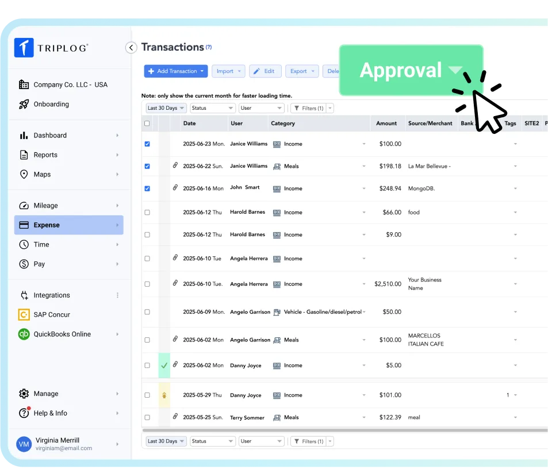
Task: Click the Manage settings gear icon
Action: coord(24,393)
